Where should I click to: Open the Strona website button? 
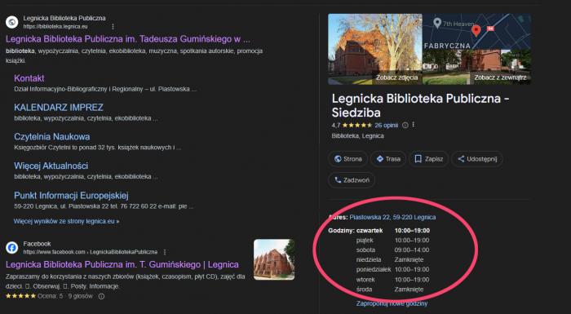348,159
